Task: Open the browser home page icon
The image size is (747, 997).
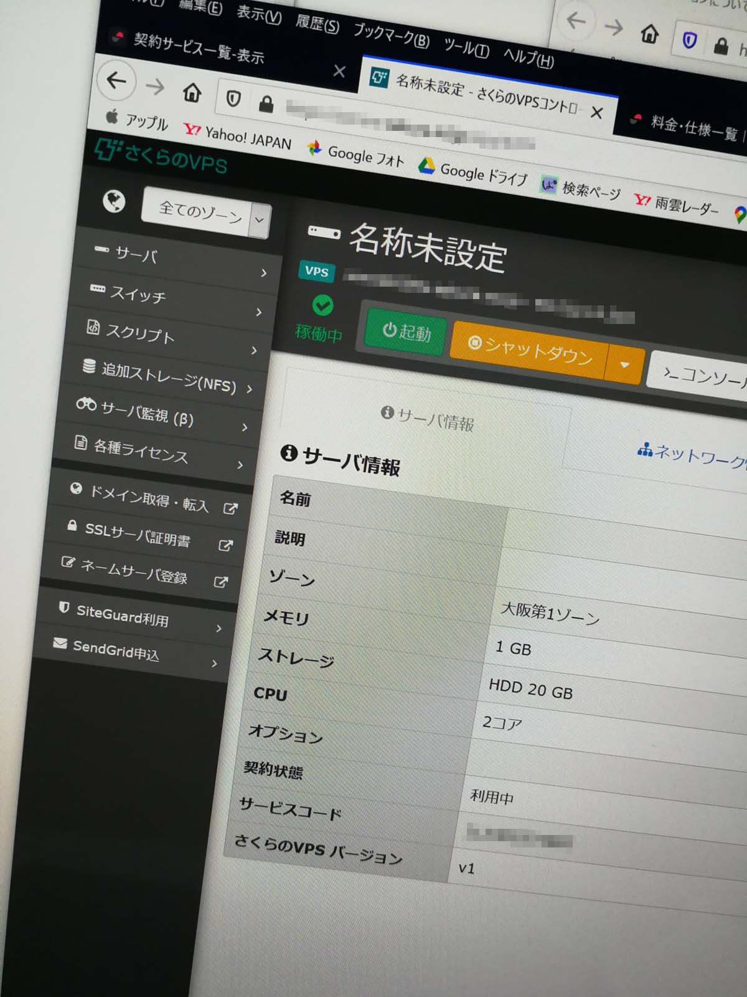Action: [192, 93]
